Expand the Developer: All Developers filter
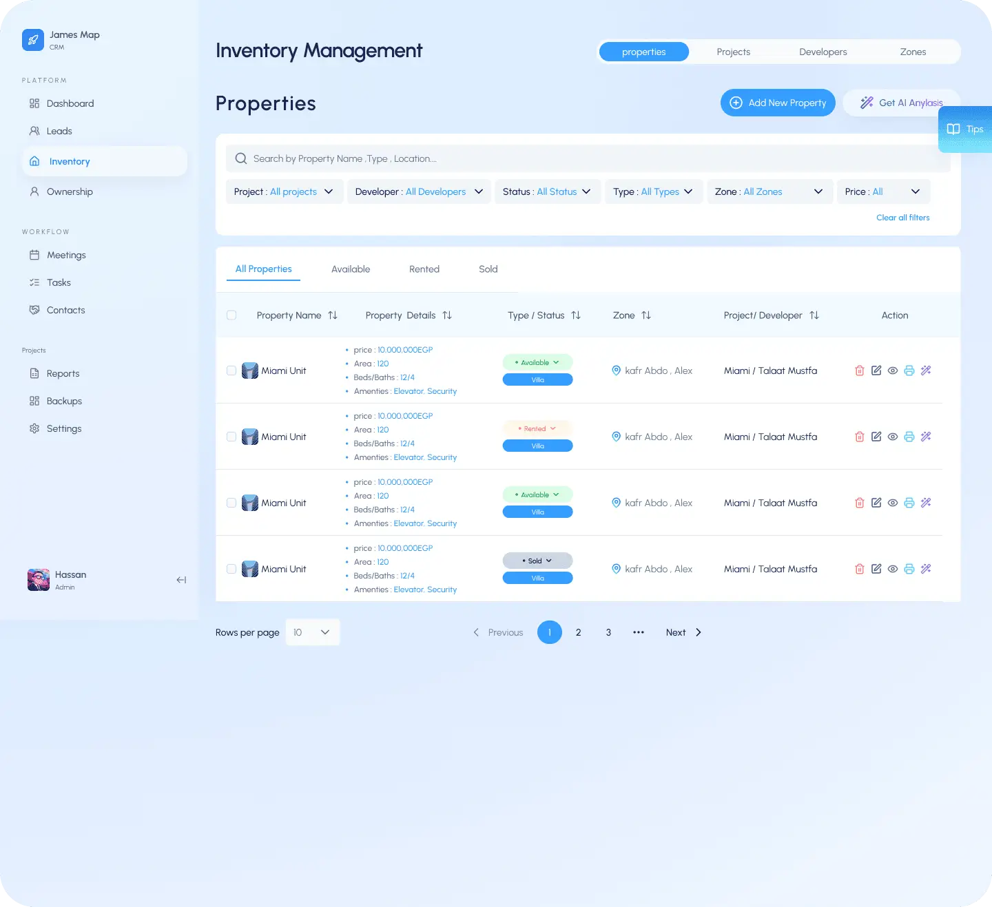 419,191
